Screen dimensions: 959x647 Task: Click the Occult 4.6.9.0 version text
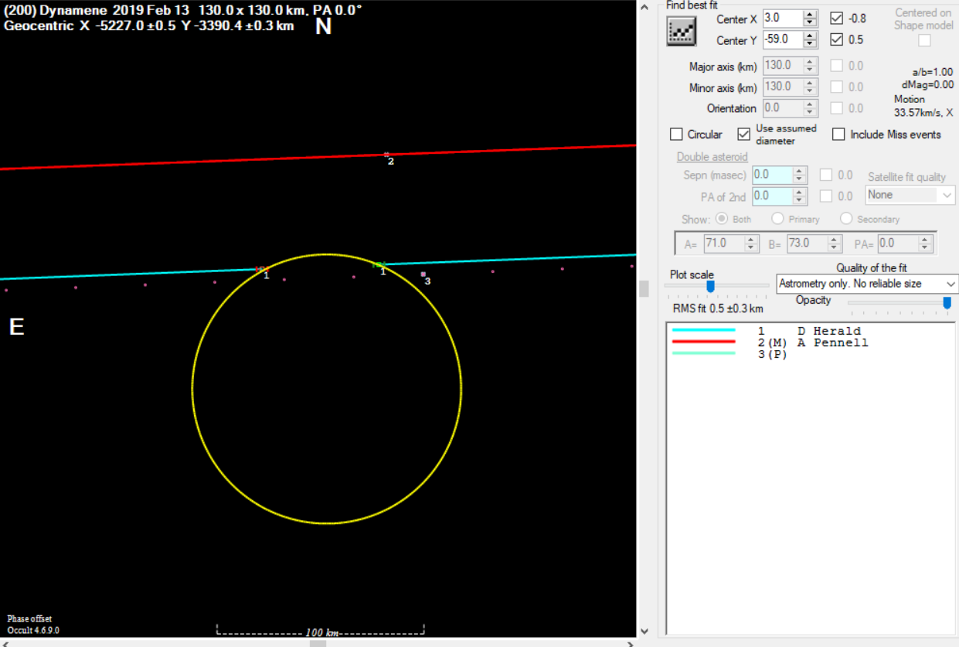[x=33, y=630]
